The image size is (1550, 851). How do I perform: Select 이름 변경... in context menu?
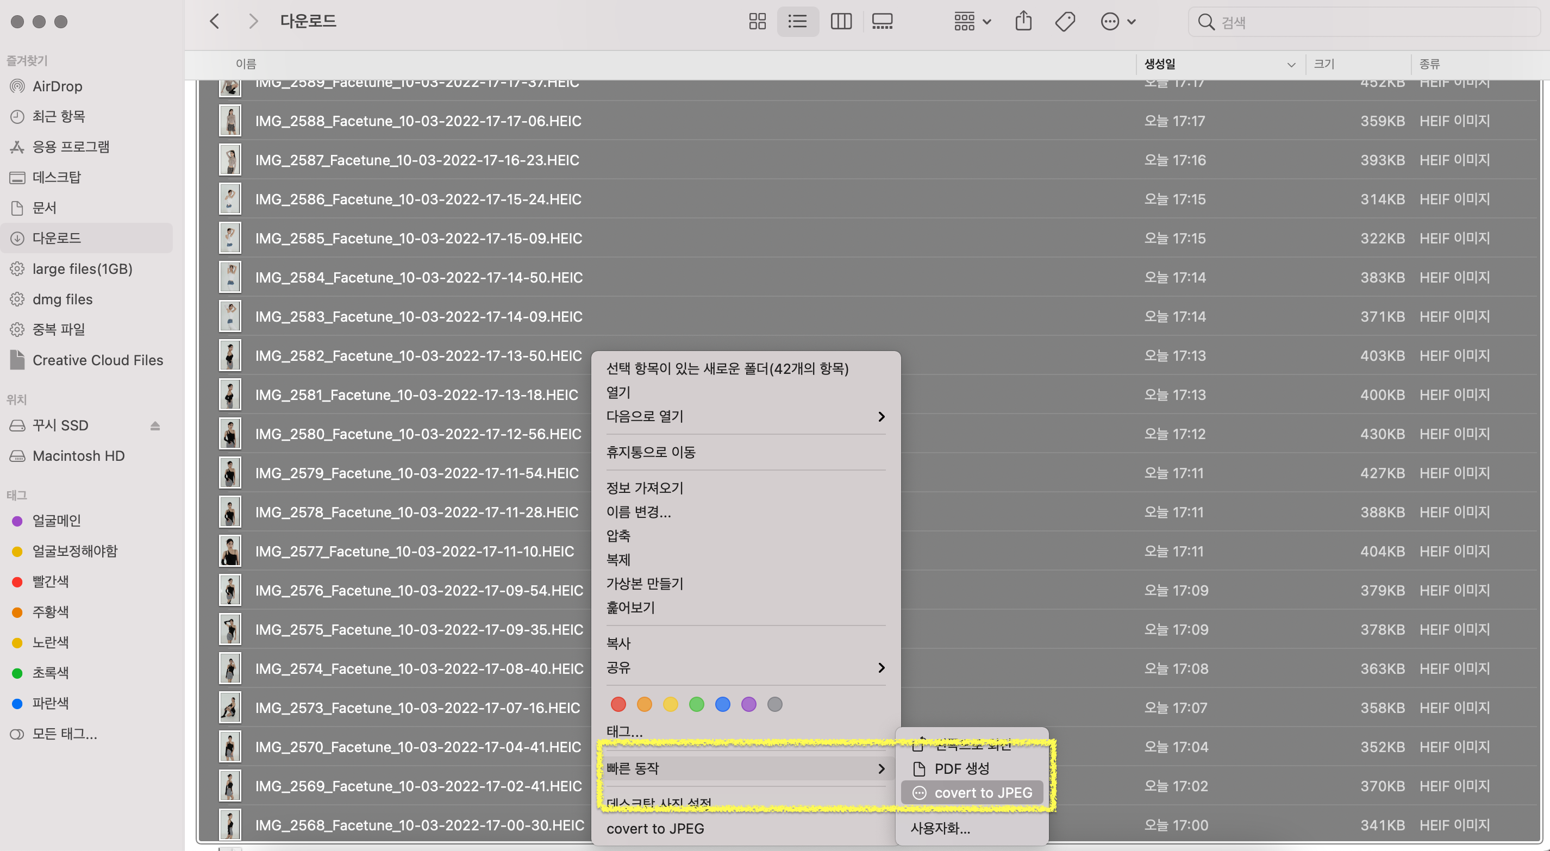(x=639, y=511)
